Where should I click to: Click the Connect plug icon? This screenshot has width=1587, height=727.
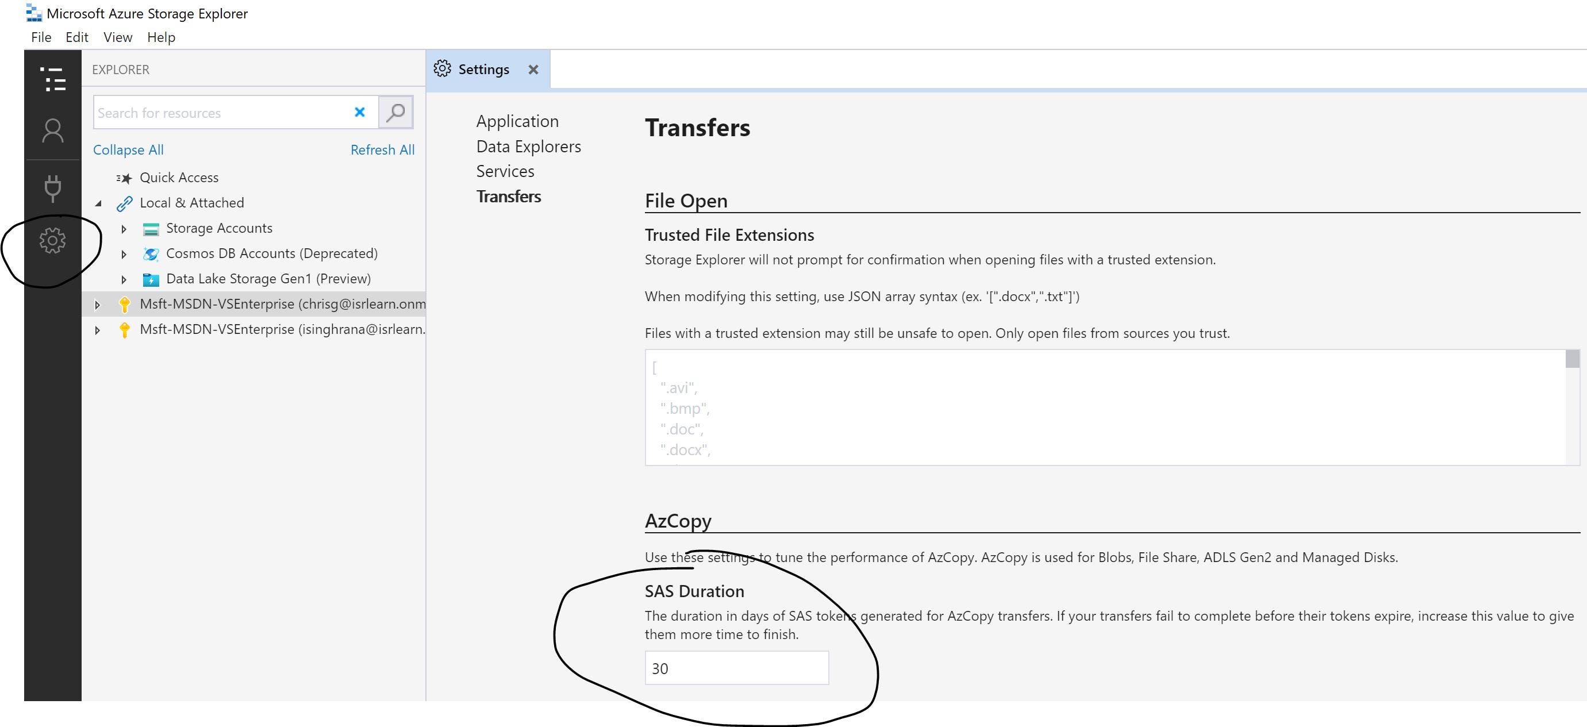coord(52,189)
